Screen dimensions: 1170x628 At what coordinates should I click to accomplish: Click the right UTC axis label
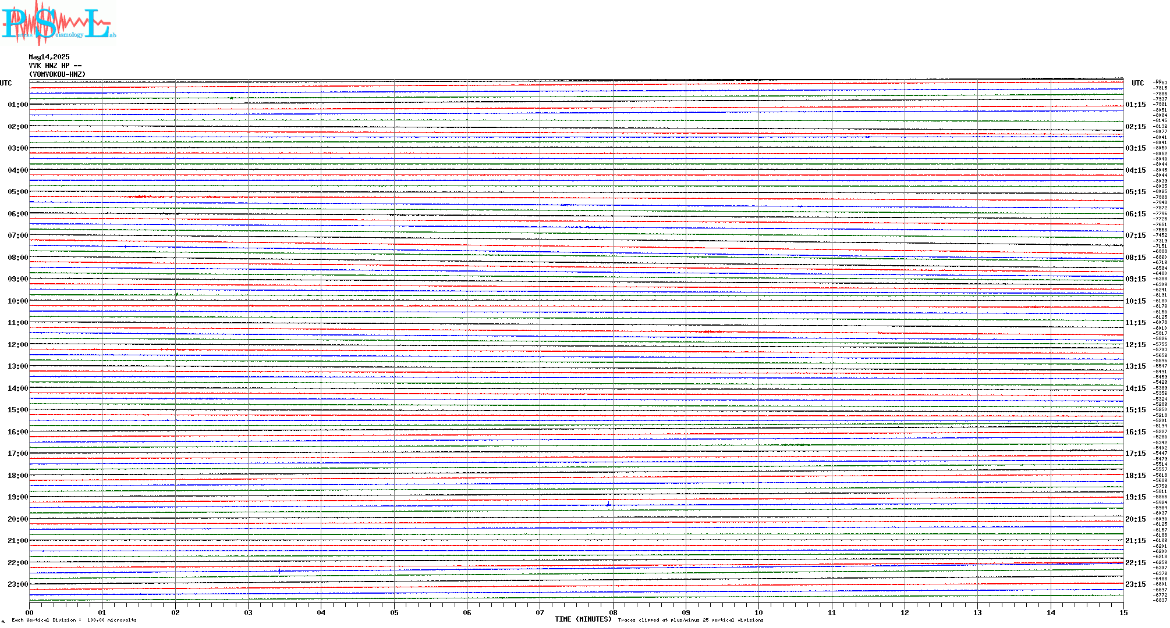coord(1137,83)
